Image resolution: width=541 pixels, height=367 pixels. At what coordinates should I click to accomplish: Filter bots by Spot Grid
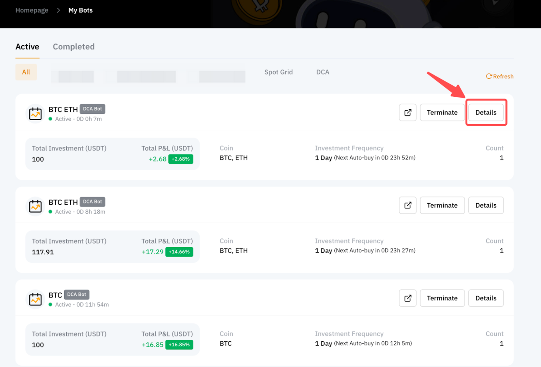coord(278,72)
